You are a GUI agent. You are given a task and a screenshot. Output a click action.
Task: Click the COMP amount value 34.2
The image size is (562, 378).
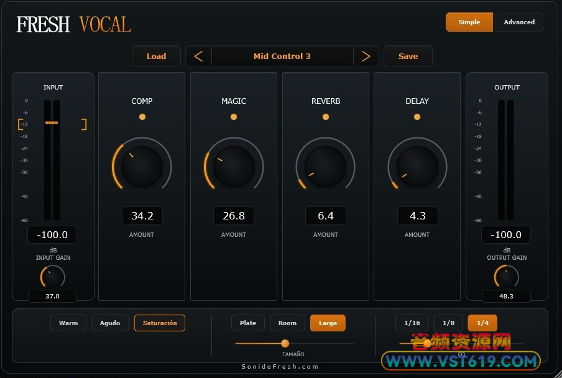click(142, 216)
